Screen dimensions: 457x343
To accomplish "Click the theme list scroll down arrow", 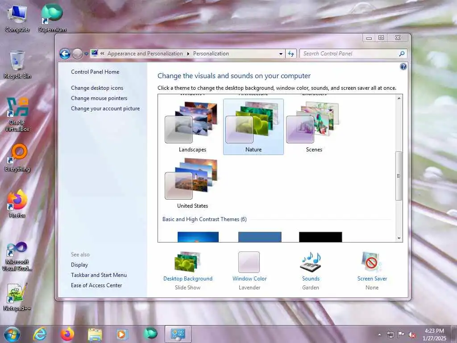I will 399,238.
